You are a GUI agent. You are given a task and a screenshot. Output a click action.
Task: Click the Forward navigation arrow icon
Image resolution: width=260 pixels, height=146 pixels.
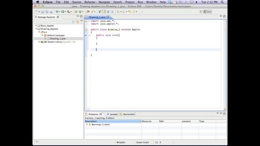tap(140, 12)
